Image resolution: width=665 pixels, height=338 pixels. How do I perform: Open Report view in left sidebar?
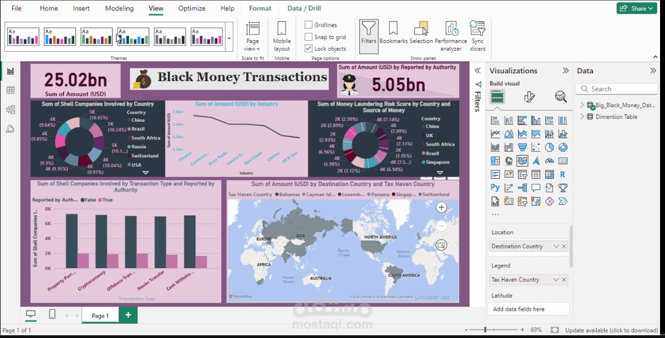(x=10, y=71)
